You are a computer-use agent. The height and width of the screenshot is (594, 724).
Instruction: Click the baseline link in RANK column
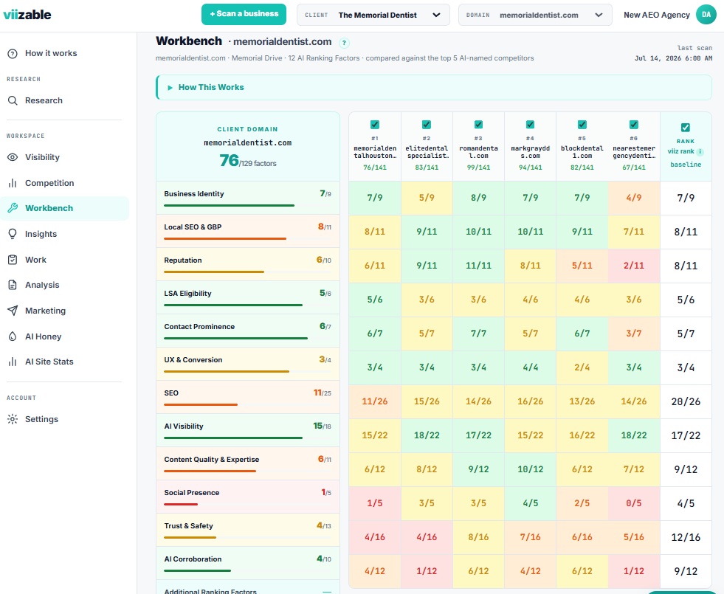[x=686, y=165]
